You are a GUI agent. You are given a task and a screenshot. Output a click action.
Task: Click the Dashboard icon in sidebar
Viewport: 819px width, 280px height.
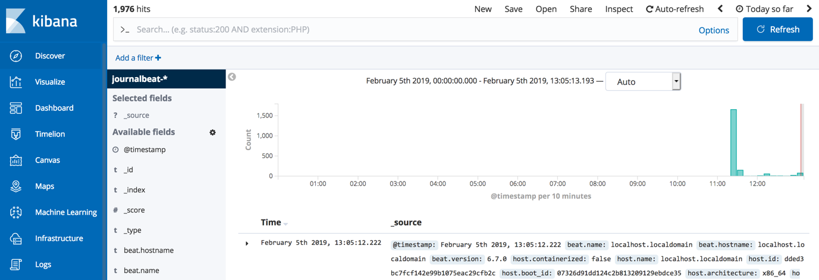[16, 108]
